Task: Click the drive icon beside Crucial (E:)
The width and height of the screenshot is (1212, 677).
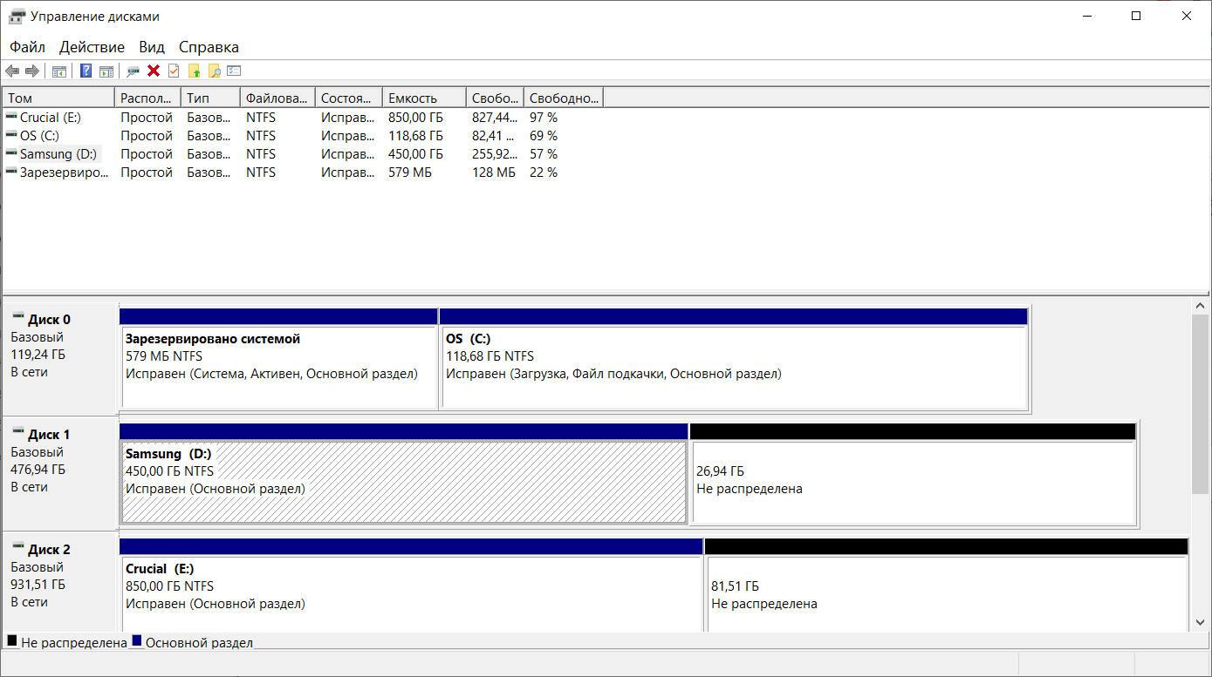Action: (x=11, y=116)
